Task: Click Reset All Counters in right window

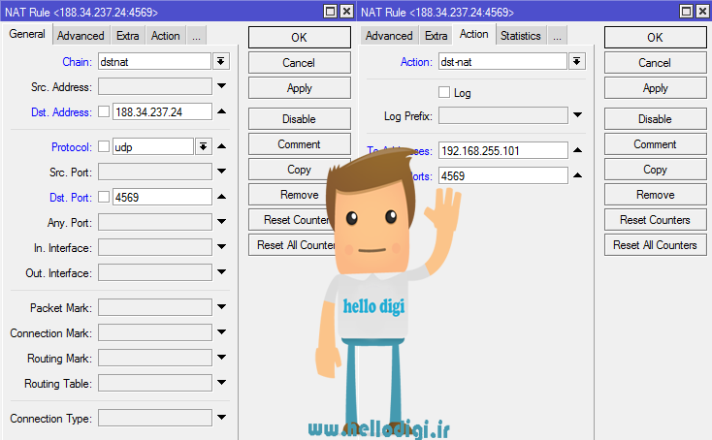Action: click(655, 245)
